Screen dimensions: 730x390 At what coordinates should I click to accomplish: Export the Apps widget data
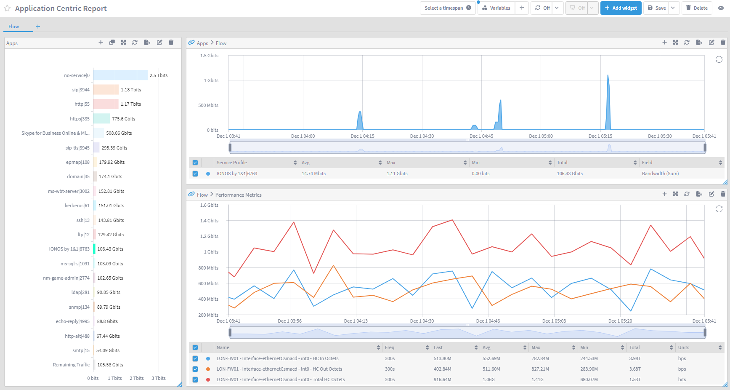coord(147,43)
